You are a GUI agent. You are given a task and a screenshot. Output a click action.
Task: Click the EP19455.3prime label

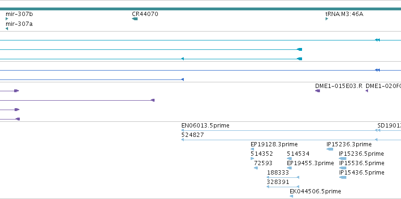[x=311, y=163]
